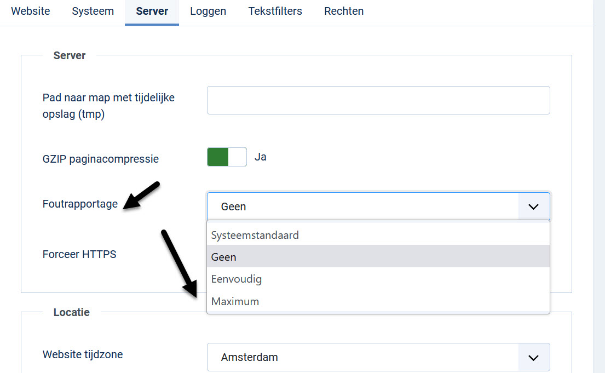Click the GZIP paginacompressie label
The width and height of the screenshot is (605, 373).
pos(101,159)
